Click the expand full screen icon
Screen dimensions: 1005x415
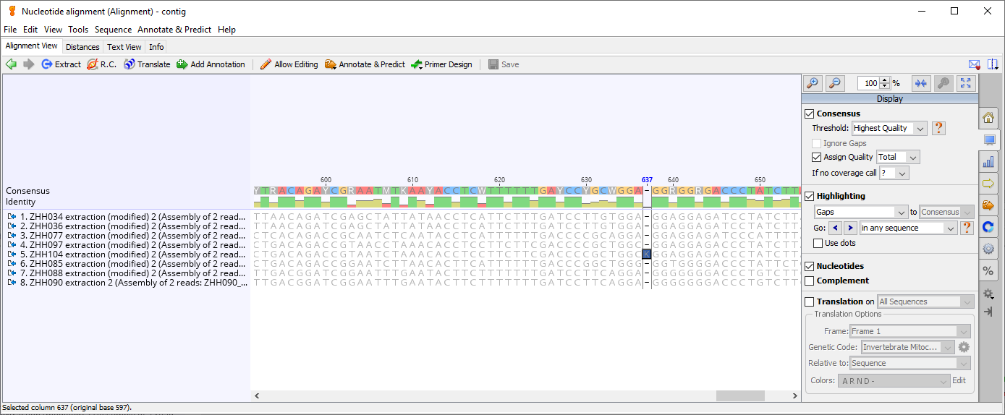click(x=966, y=83)
